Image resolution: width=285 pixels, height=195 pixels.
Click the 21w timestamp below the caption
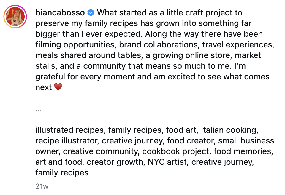(x=42, y=186)
